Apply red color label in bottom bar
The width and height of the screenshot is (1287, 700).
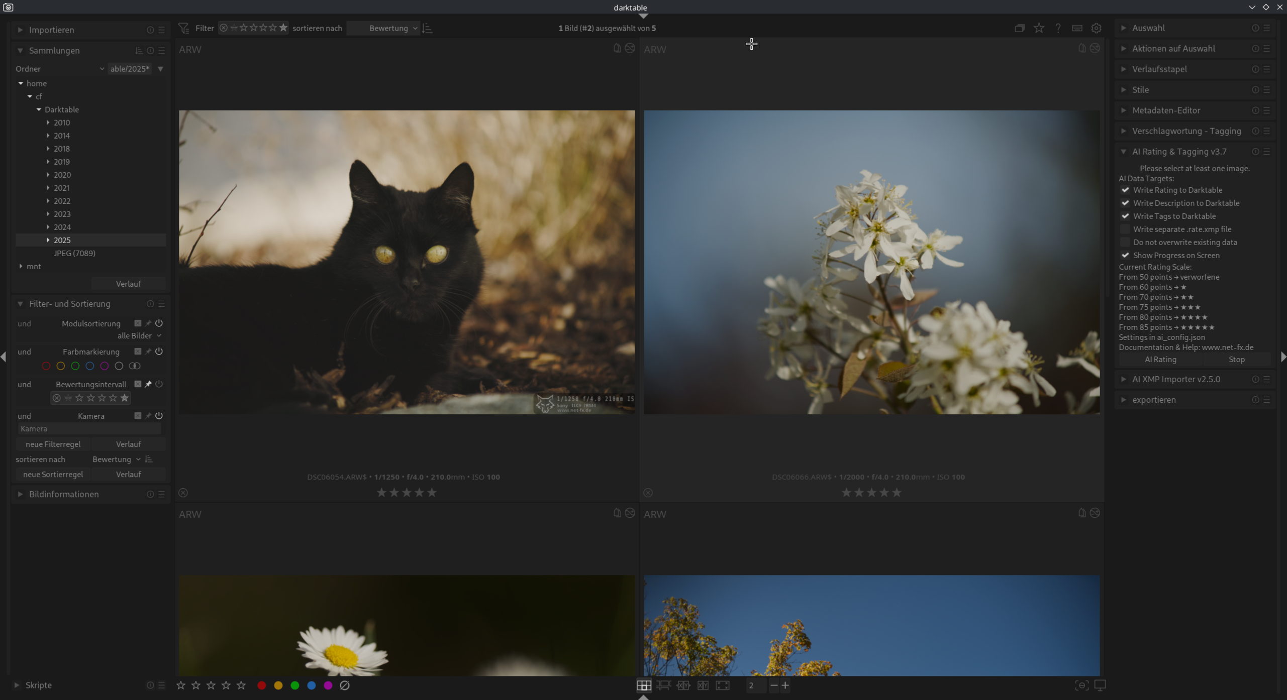261,685
